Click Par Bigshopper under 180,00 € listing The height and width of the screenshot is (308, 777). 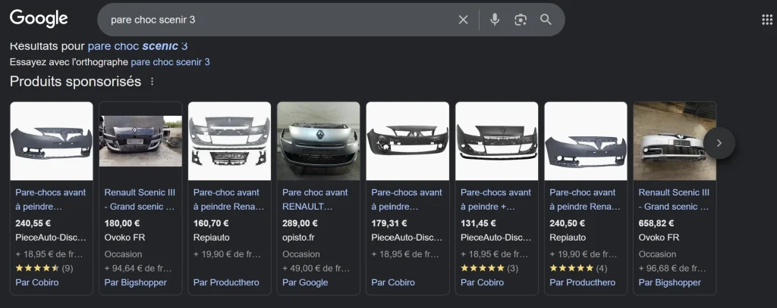point(136,283)
